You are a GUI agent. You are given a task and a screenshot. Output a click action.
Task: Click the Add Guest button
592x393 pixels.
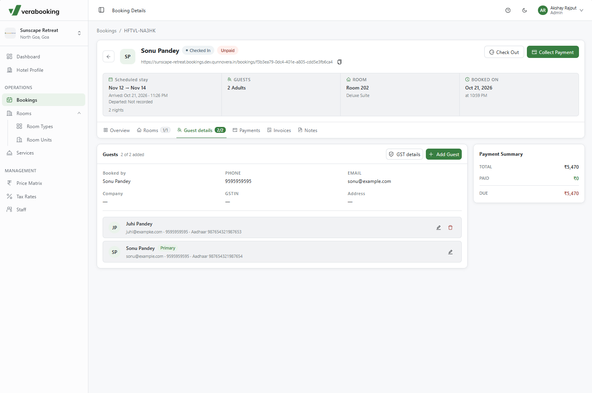[444, 154]
